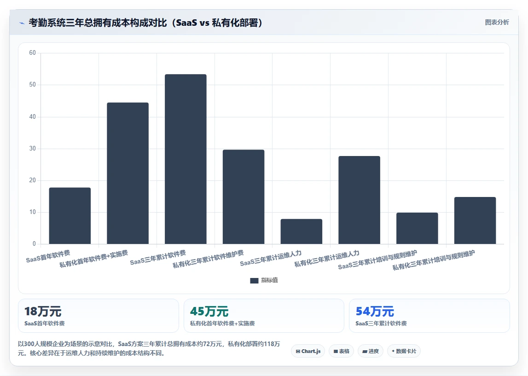Click the x-axis label 私有化三年累计培训与规则维护

click(x=434, y=260)
